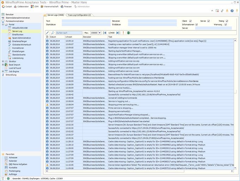Open Spam Administration
Image resolution: width=240 pixels, height=181 pixels.
click(22, 38)
